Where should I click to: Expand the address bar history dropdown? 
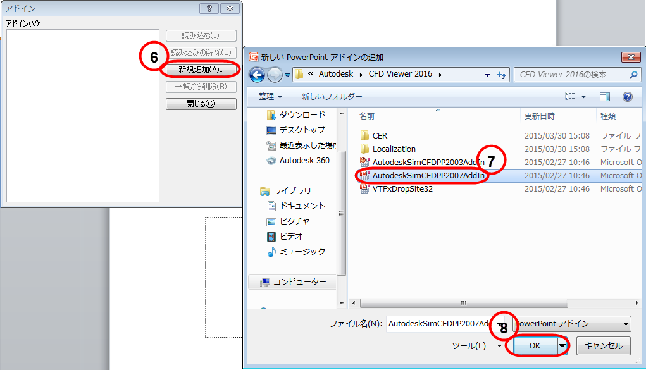487,75
